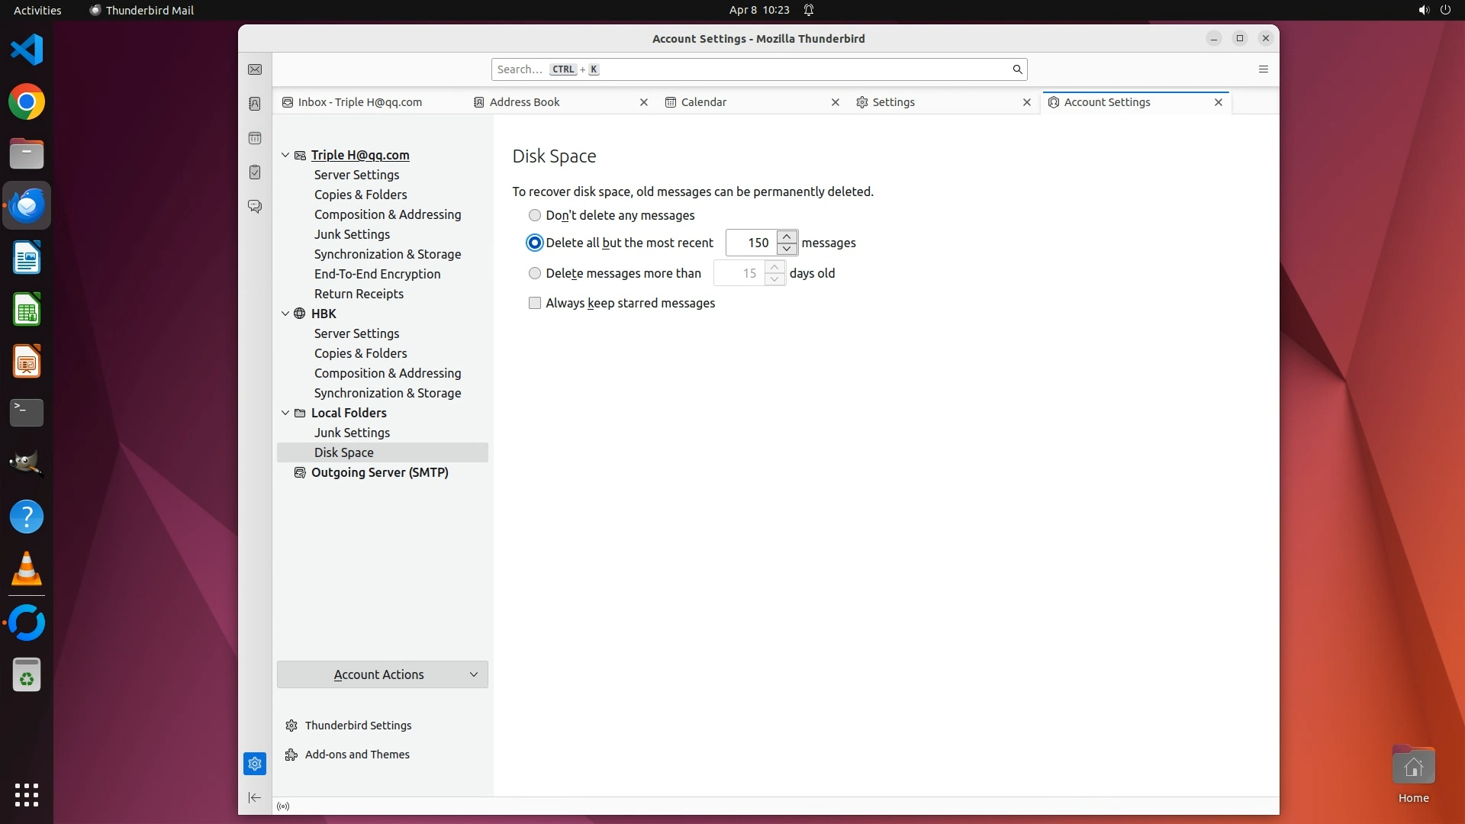This screenshot has height=824, width=1465.
Task: Collapse the Local Folders tree
Action: click(x=285, y=413)
